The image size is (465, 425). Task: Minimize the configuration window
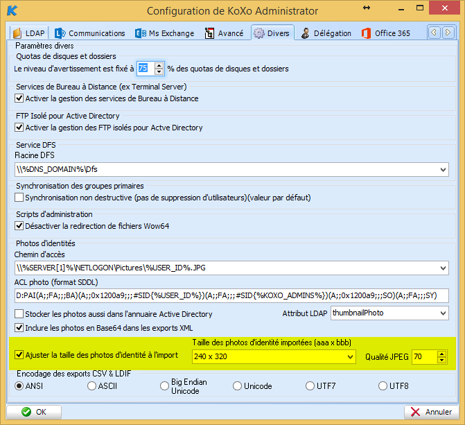pos(401,8)
